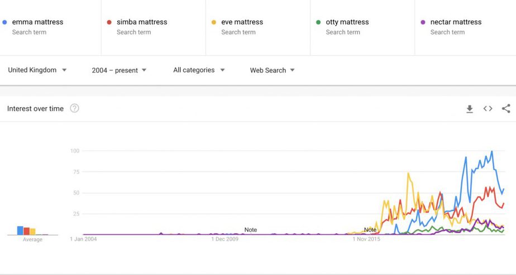Edit the nectar mattress search term

coord(456,22)
